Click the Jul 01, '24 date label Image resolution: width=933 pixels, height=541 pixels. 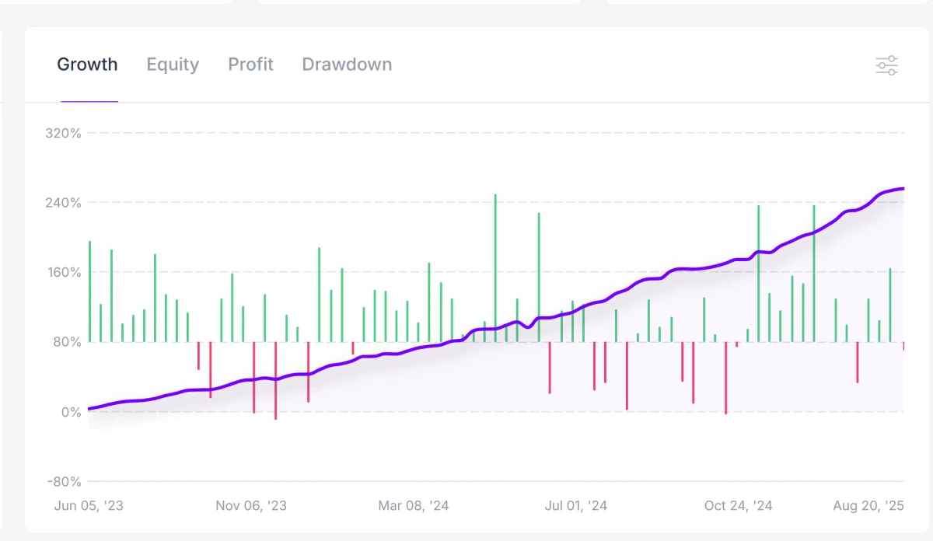(575, 505)
